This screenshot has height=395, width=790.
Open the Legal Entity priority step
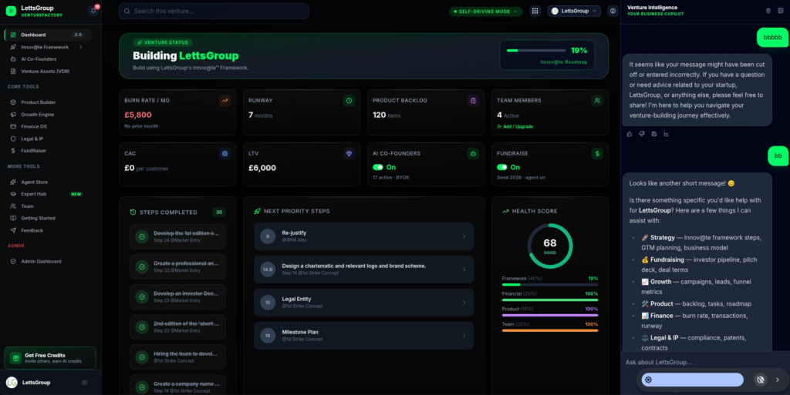[x=364, y=303]
